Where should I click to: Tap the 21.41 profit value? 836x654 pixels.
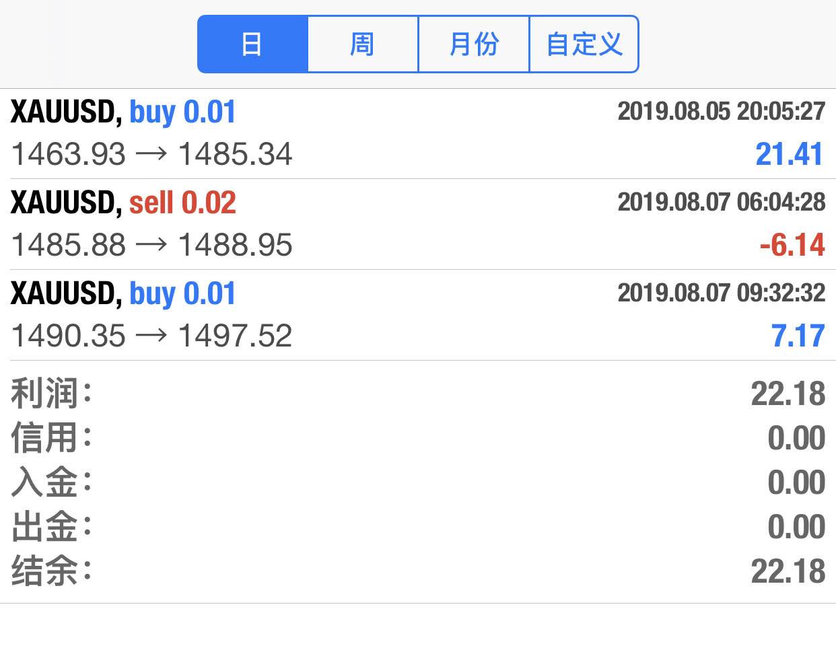(790, 154)
